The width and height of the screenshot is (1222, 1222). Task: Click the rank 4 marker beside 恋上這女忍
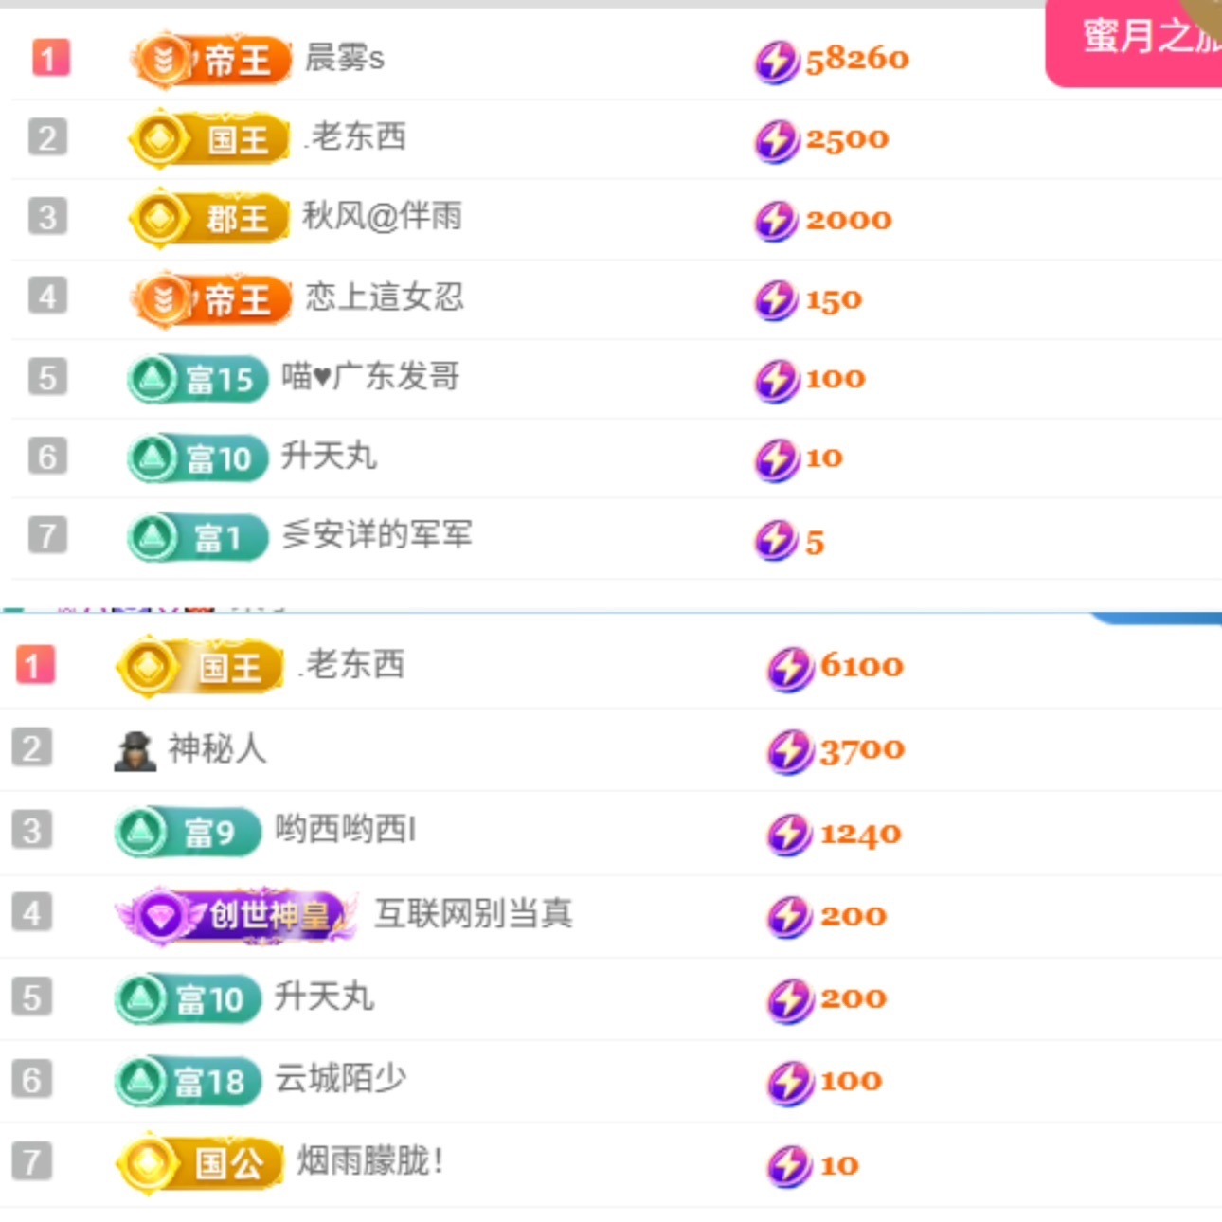(x=47, y=297)
